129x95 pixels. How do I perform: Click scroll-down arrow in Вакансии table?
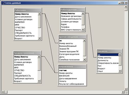120,71
